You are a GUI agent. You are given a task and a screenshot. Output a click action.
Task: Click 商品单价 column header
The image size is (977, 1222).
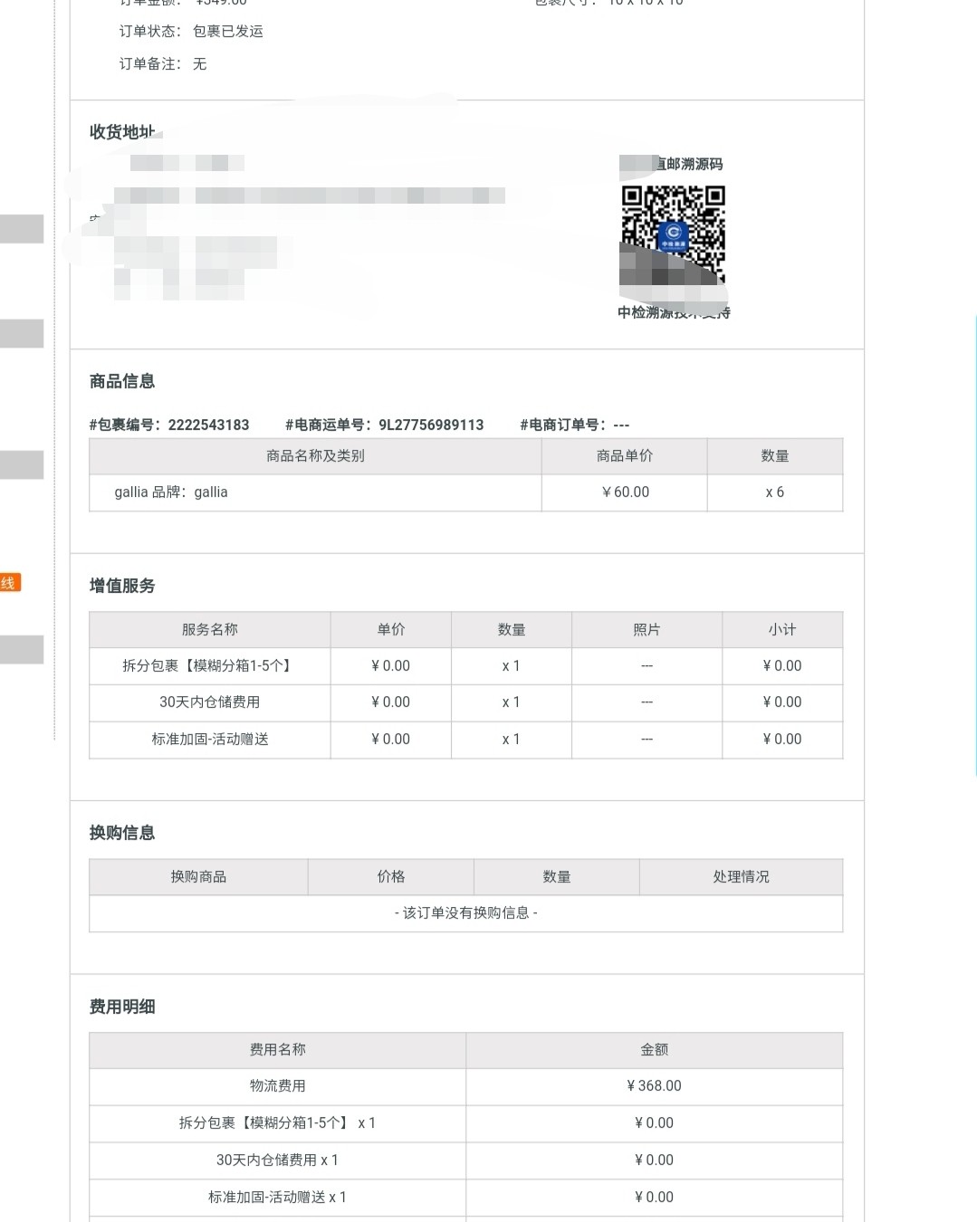(x=625, y=456)
